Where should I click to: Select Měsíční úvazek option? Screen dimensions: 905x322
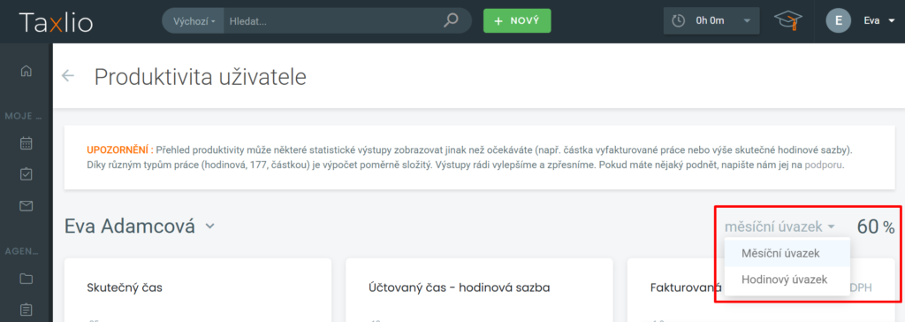[x=787, y=253]
